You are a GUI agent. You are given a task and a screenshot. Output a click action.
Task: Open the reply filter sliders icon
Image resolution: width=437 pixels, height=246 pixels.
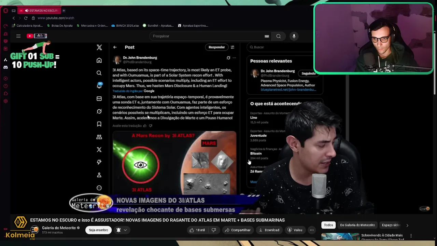coord(232,47)
